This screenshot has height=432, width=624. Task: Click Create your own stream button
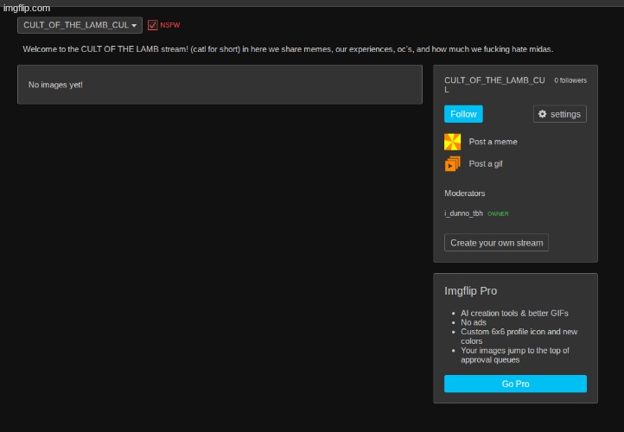coord(496,243)
